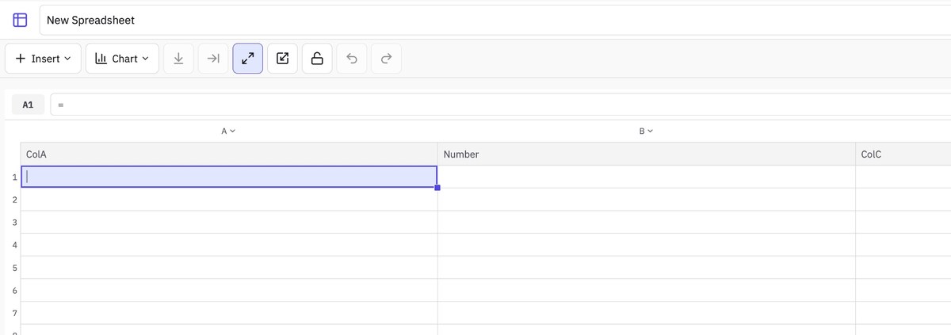Edit the New Spreadsheet title field
The height and width of the screenshot is (335, 951).
[x=495, y=20]
